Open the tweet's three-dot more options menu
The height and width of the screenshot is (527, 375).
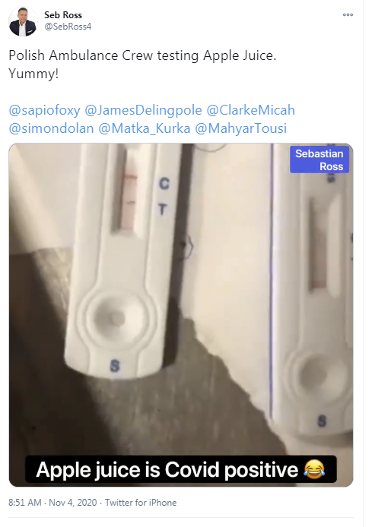tap(348, 14)
